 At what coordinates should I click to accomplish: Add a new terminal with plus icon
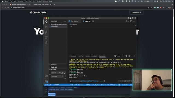coord(122,56)
